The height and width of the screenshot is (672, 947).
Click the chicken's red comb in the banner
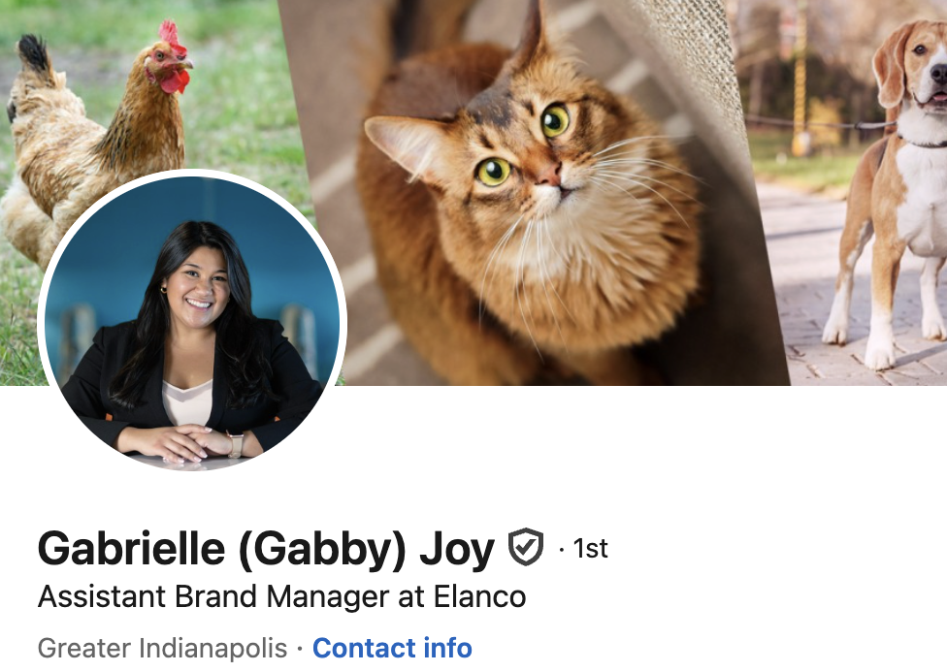click(x=172, y=36)
